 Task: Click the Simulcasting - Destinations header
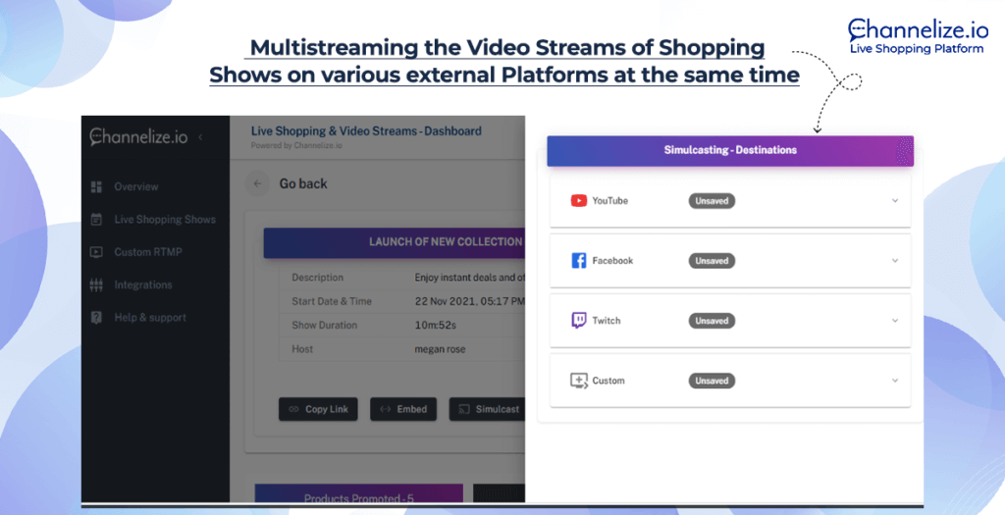pyautogui.click(x=730, y=150)
